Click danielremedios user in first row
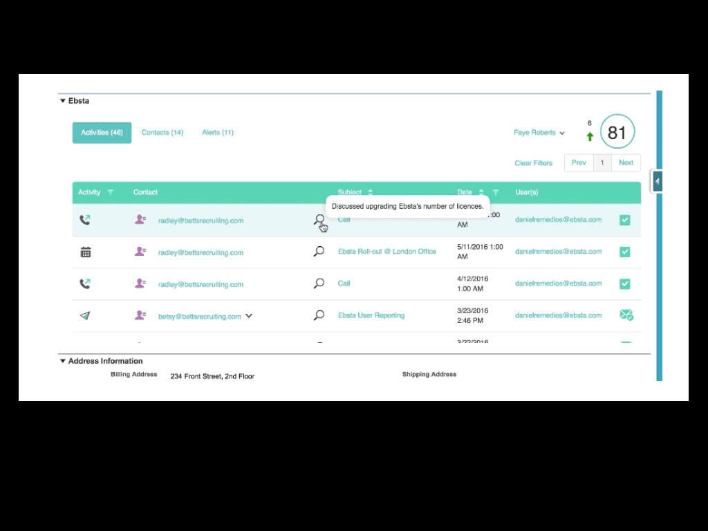 [x=558, y=219]
